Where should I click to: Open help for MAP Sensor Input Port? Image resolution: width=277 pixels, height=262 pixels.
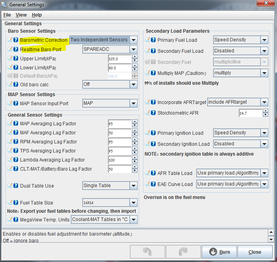[x=16, y=103]
